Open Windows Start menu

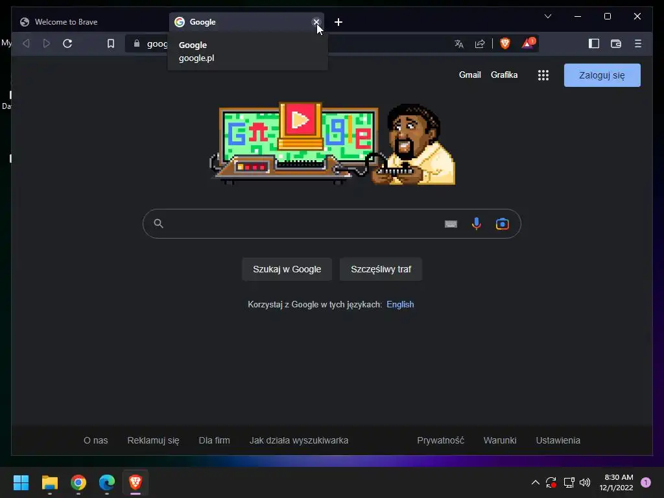21,482
